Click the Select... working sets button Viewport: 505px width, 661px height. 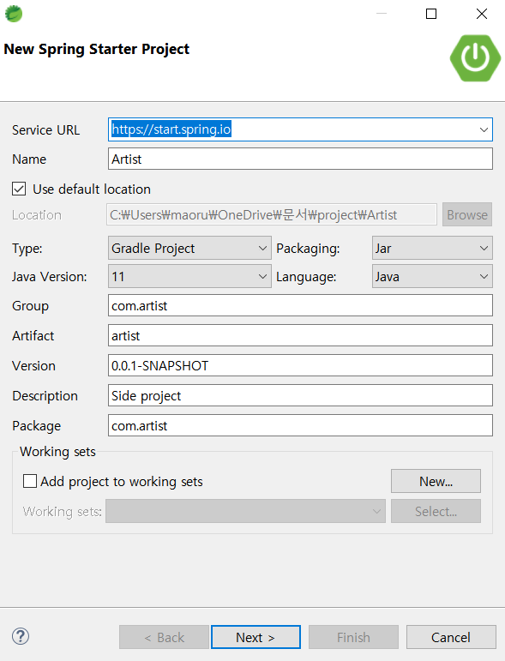[436, 511]
